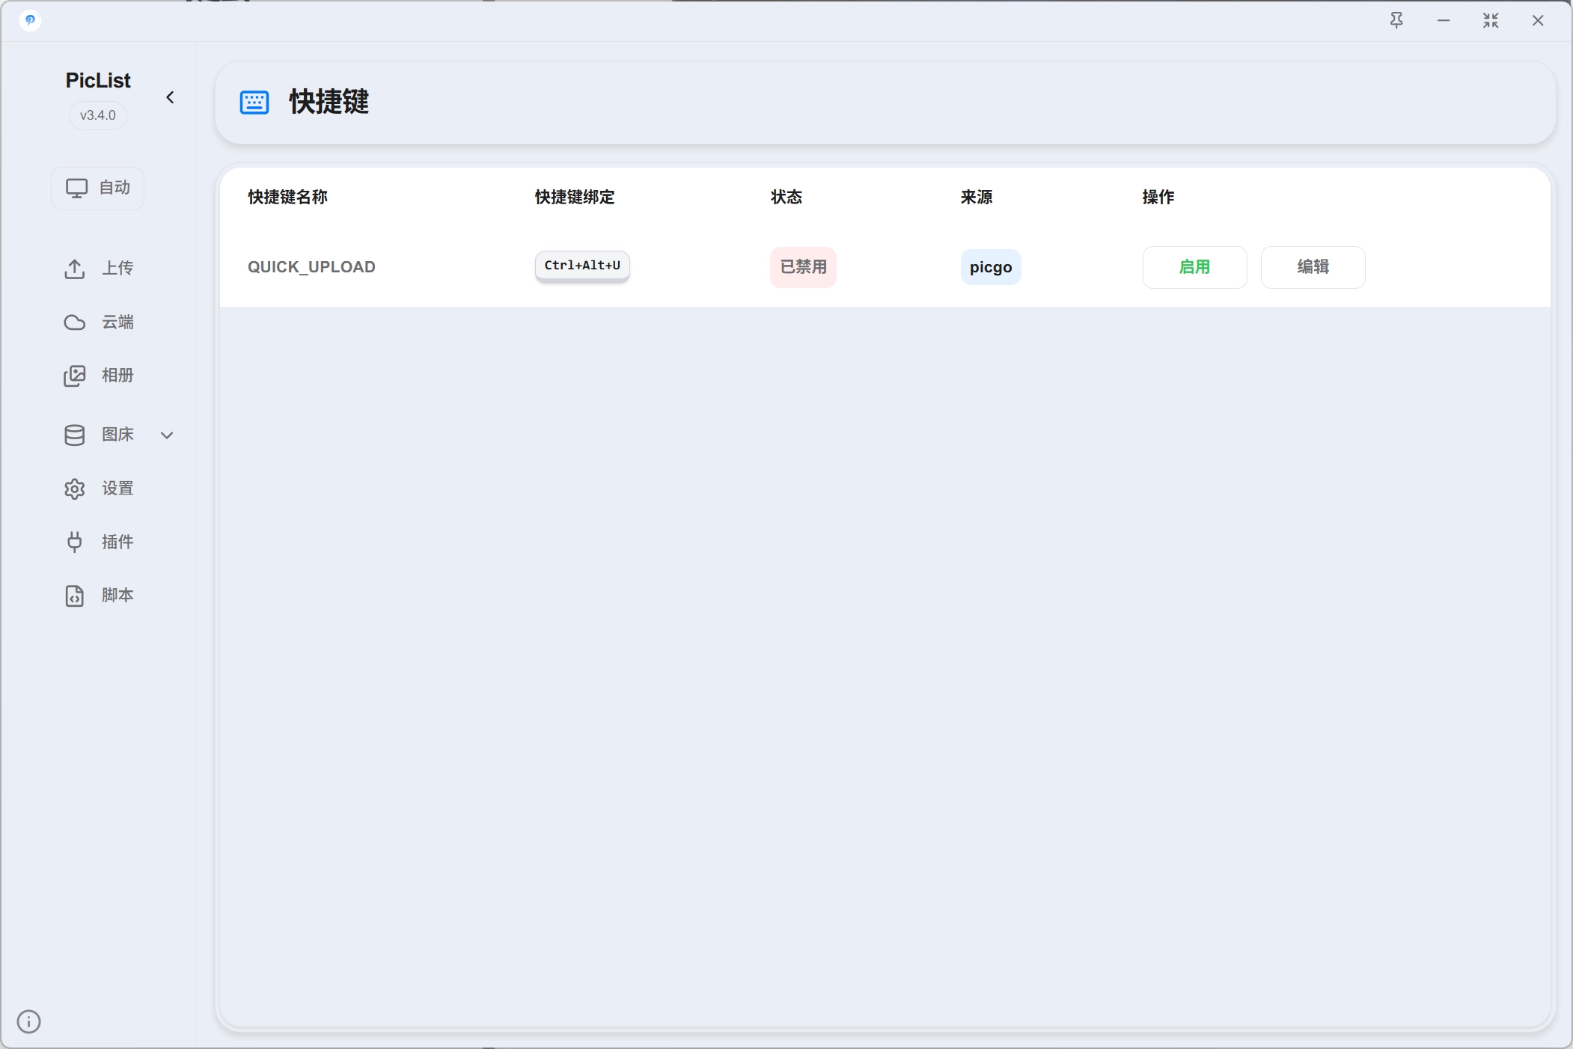Click the picgo source tag
This screenshot has height=1049, width=1573.
991,267
